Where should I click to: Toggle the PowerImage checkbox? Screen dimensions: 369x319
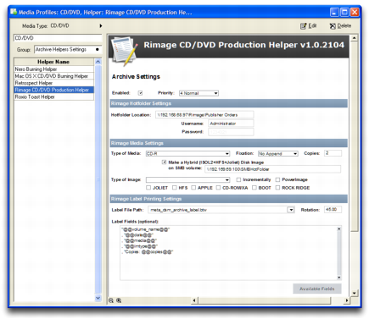coord(277,179)
